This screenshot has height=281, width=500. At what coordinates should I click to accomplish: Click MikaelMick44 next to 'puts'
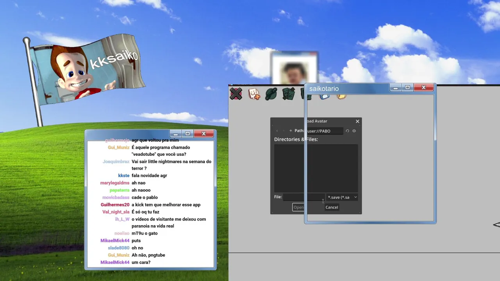click(115, 241)
